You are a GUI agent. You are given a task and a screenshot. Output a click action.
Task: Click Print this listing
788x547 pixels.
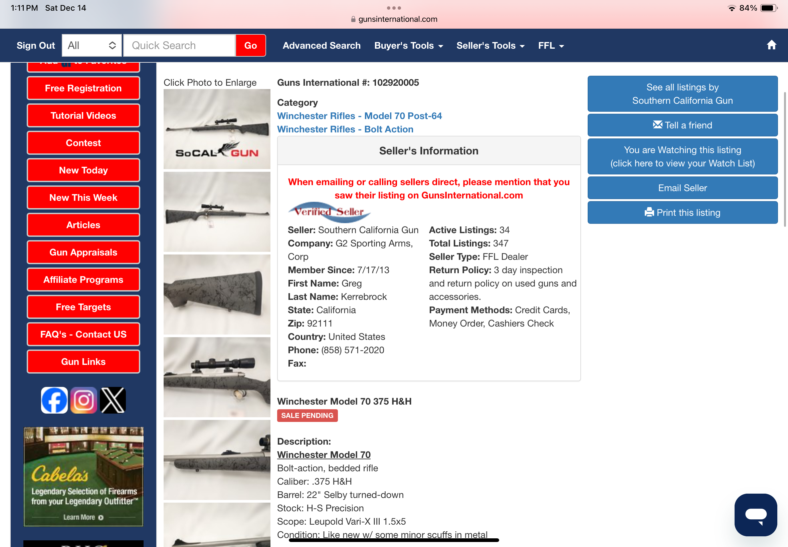click(x=682, y=212)
